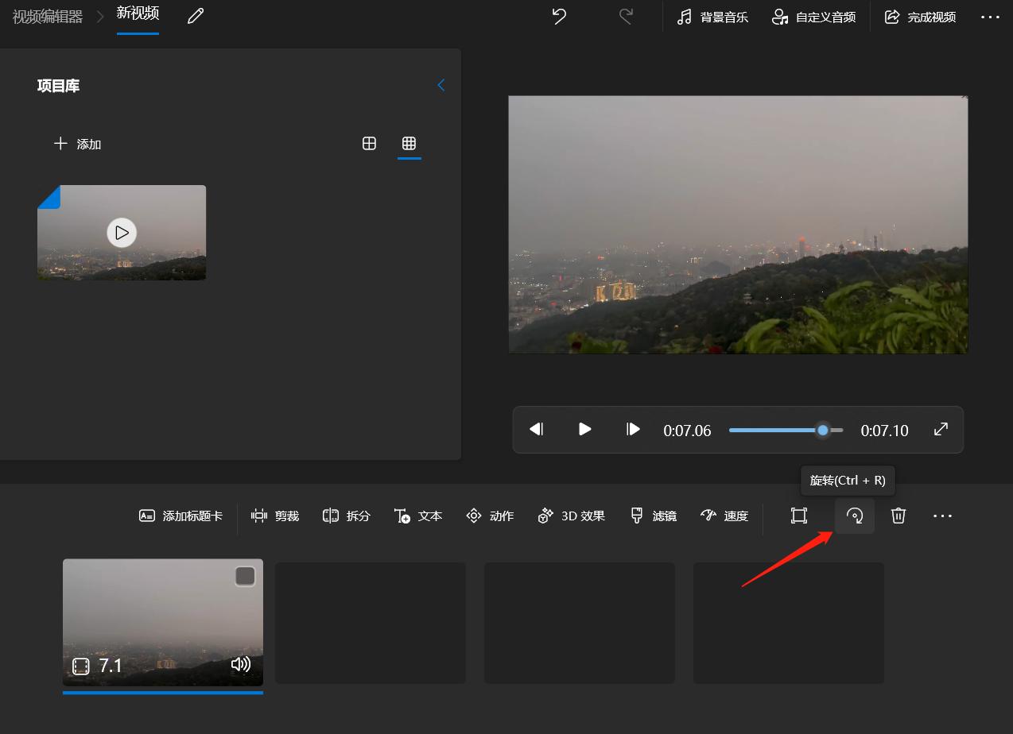
Task: Delete the clip using the trash icon
Action: point(899,516)
